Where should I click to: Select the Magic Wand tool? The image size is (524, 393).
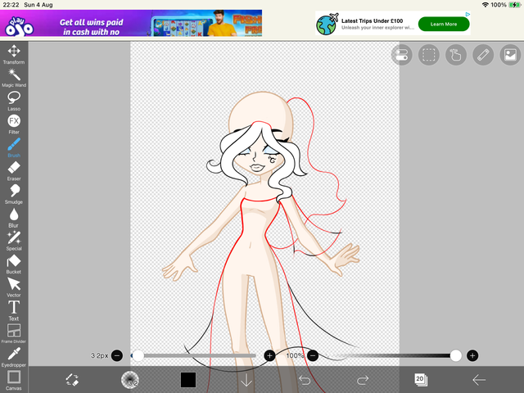(x=14, y=78)
